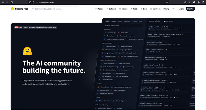The width and height of the screenshot is (206, 110).
Task: Open the Models nav item
Action: (99, 9)
